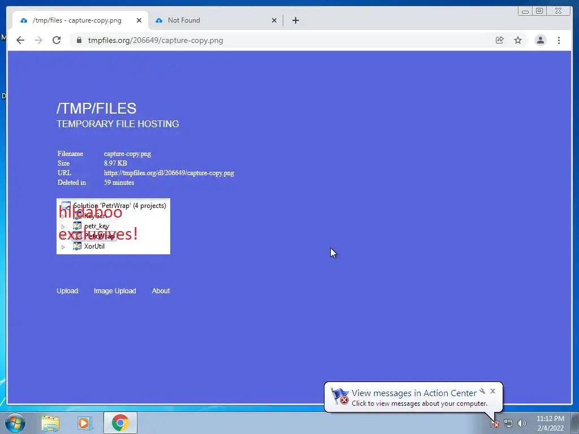The width and height of the screenshot is (579, 434).
Task: Click the tmpfiles.org download URL
Action: coord(168,173)
